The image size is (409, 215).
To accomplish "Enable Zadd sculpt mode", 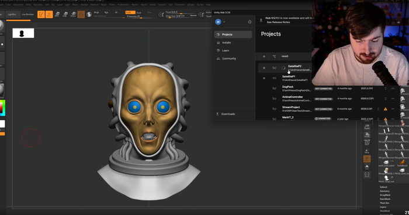I will tap(130, 12).
